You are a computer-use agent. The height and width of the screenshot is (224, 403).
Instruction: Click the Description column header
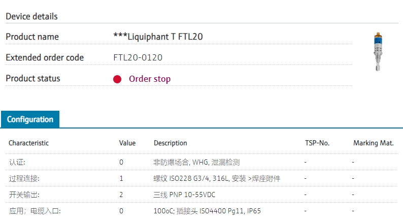(x=171, y=143)
